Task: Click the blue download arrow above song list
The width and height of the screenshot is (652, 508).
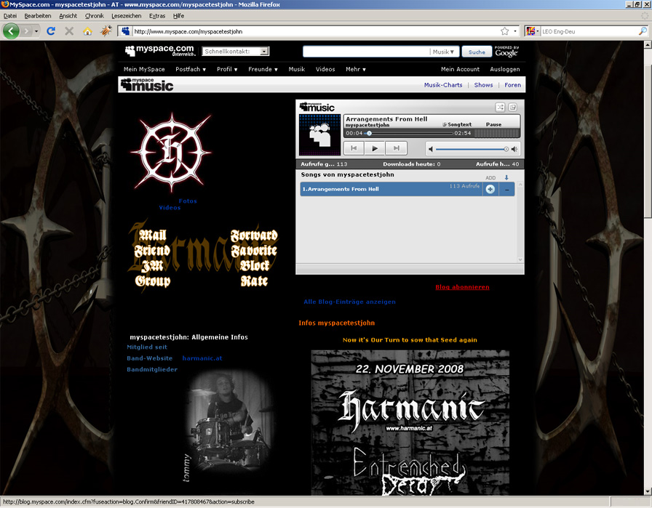Action: [x=506, y=177]
